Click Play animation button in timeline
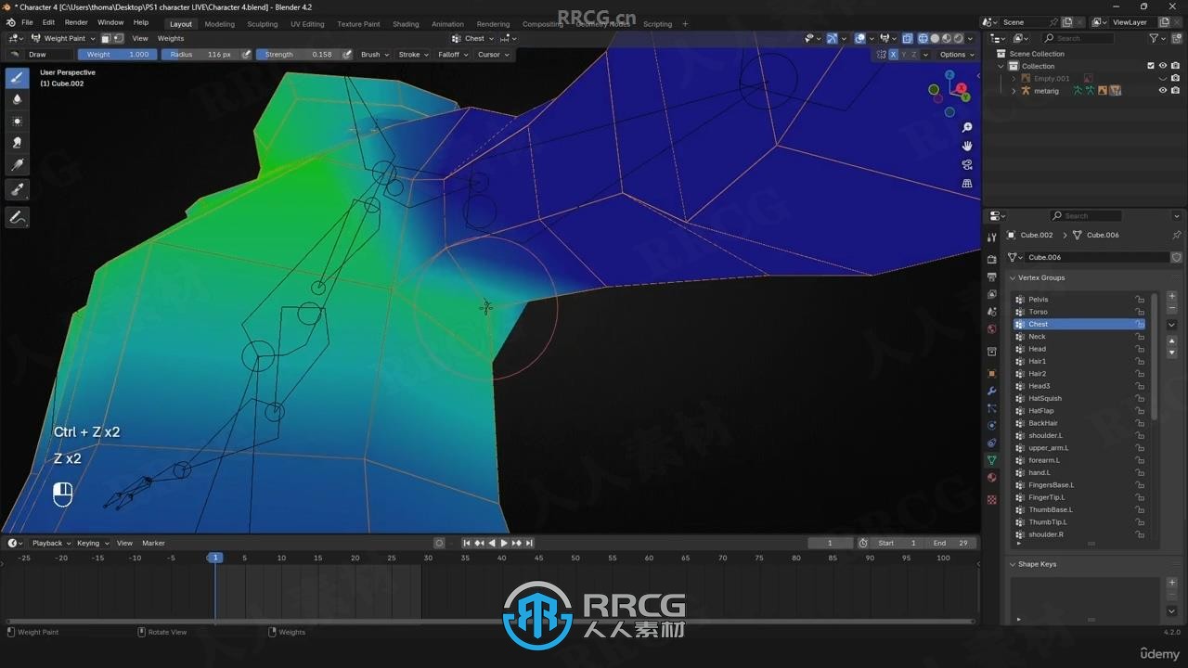This screenshot has height=668, width=1188. 504,543
